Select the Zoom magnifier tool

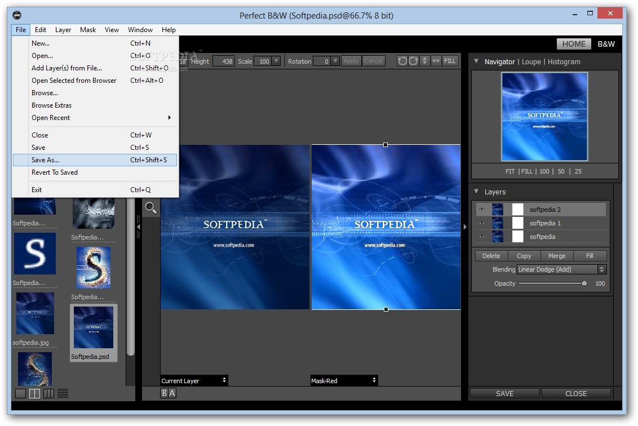pyautogui.click(x=150, y=208)
